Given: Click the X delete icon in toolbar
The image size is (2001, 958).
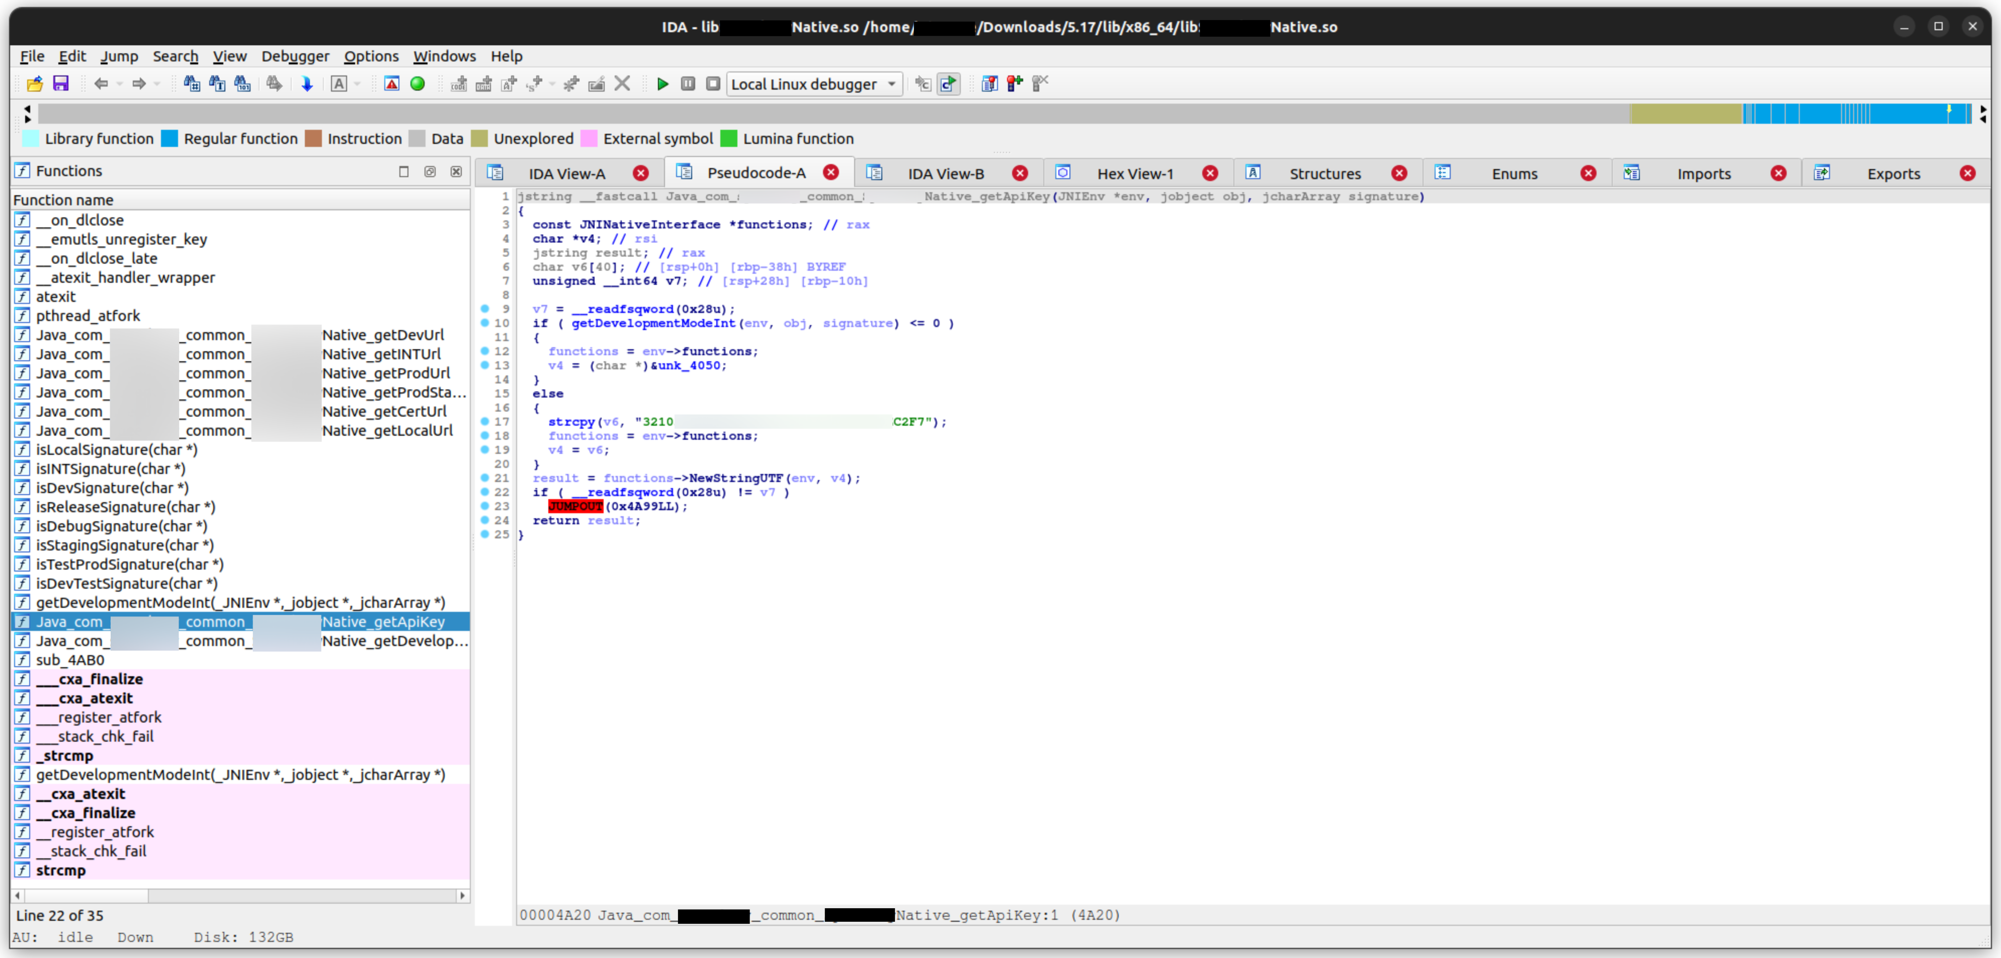Looking at the screenshot, I should pyautogui.click(x=622, y=84).
